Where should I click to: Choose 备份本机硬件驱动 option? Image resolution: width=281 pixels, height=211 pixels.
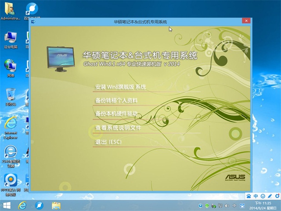116,114
